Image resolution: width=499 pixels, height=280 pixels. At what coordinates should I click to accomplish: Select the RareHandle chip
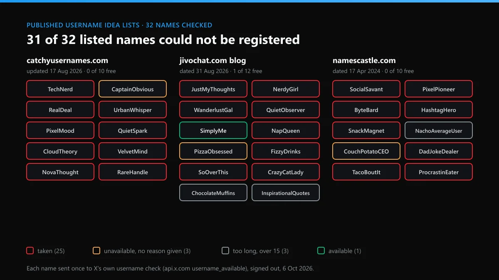pyautogui.click(x=133, y=172)
